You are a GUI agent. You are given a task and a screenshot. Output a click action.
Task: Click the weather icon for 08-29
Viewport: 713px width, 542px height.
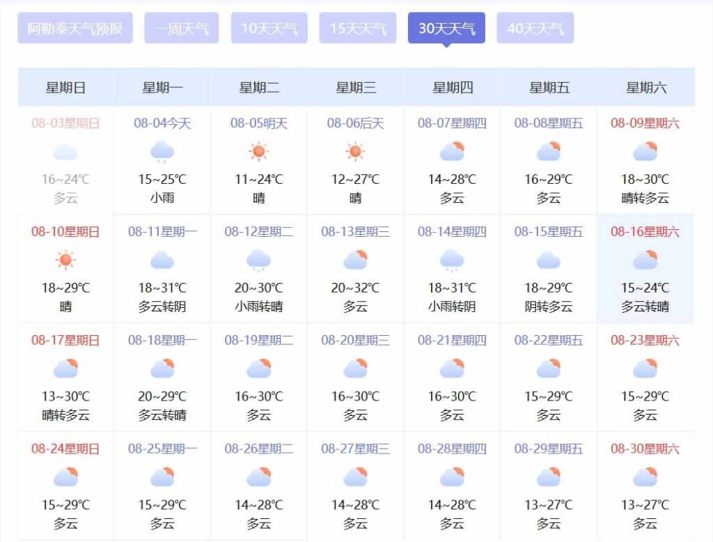pos(549,477)
